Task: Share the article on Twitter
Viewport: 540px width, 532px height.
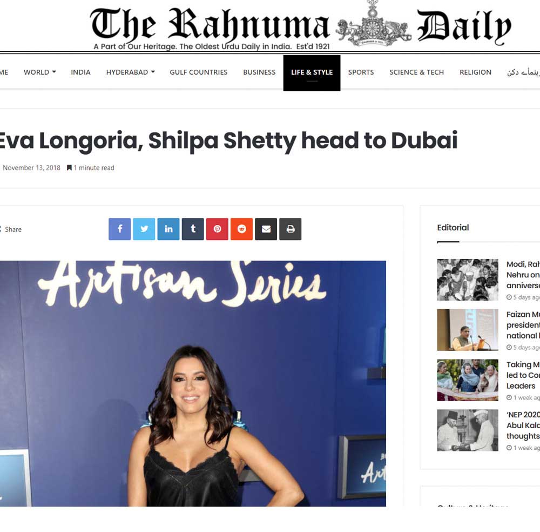Action: click(144, 229)
